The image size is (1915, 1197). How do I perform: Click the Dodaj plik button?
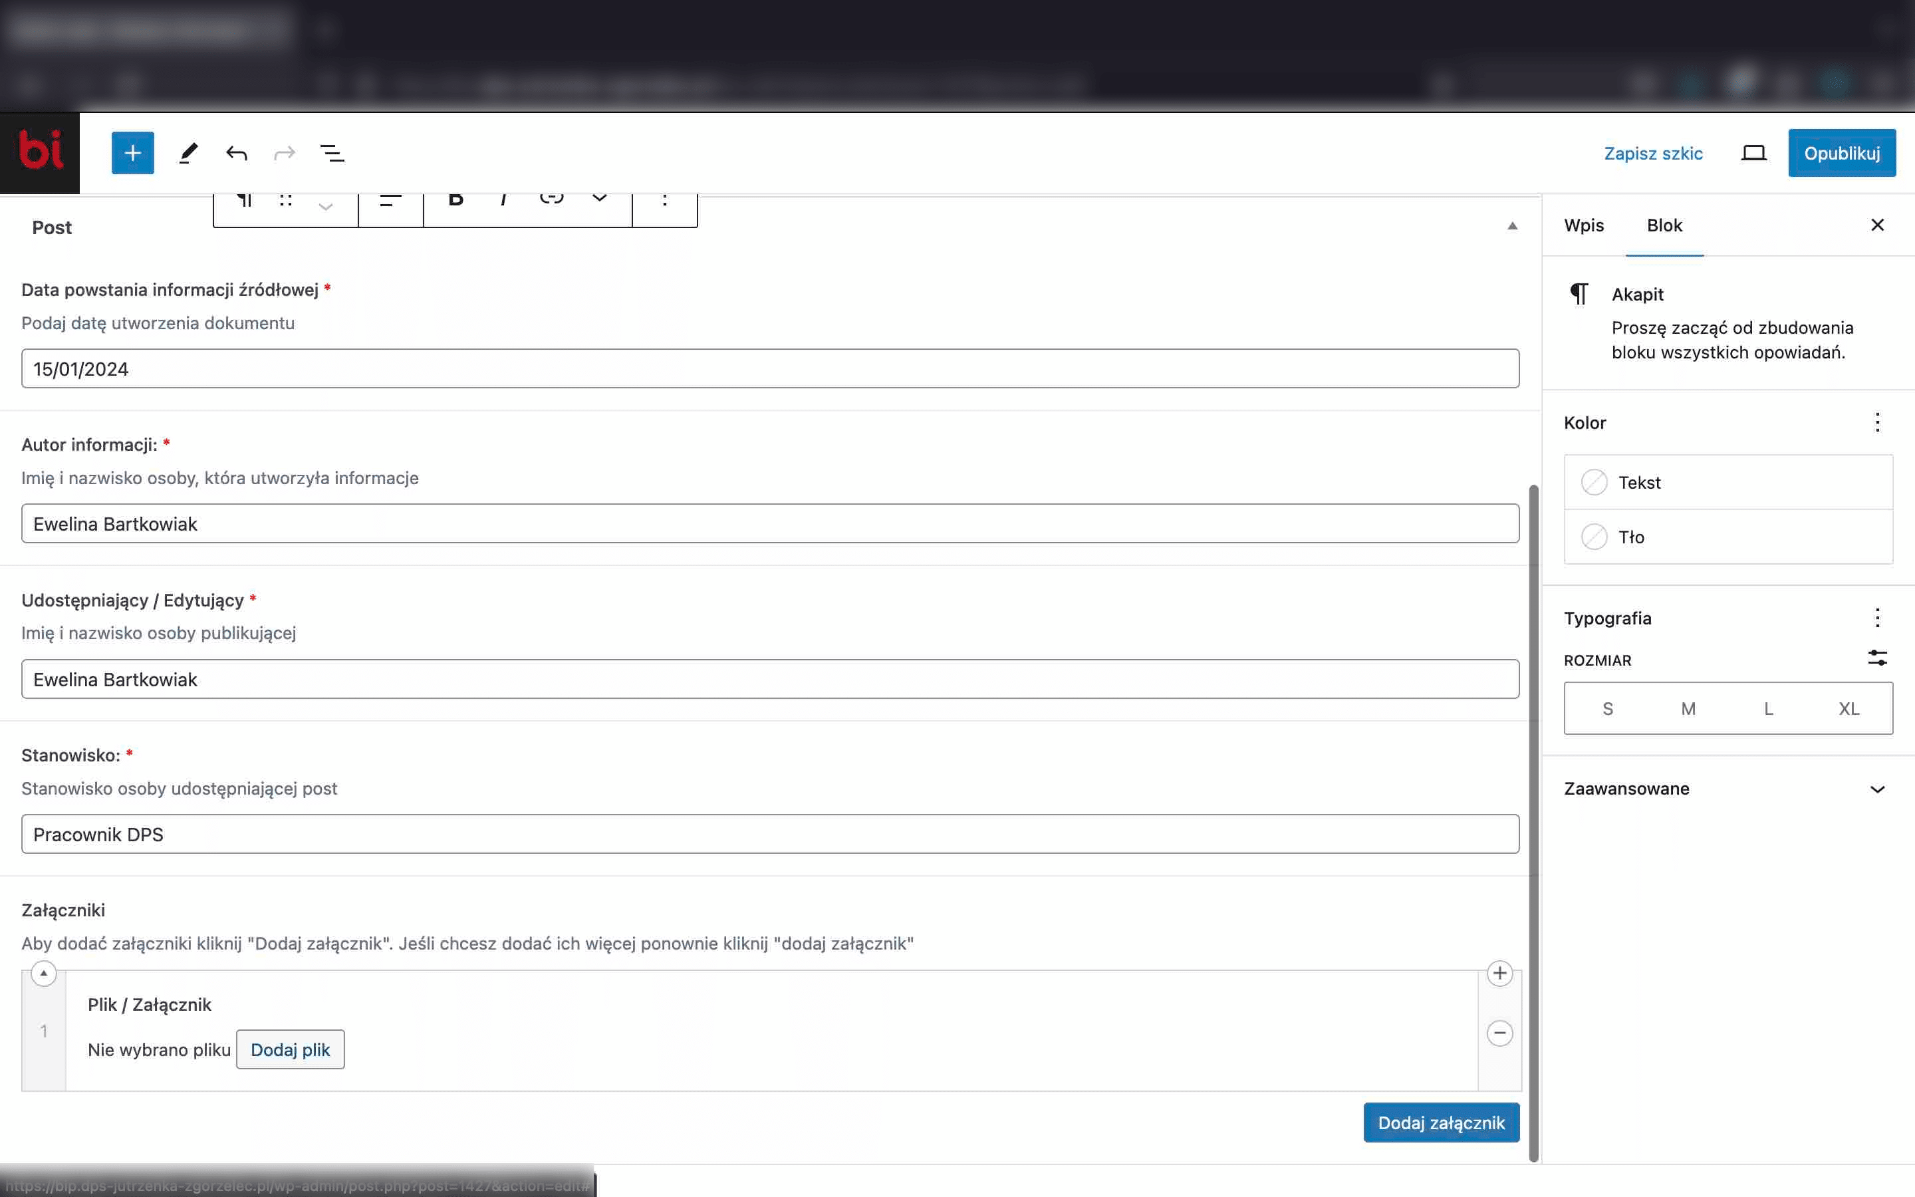[x=291, y=1050]
